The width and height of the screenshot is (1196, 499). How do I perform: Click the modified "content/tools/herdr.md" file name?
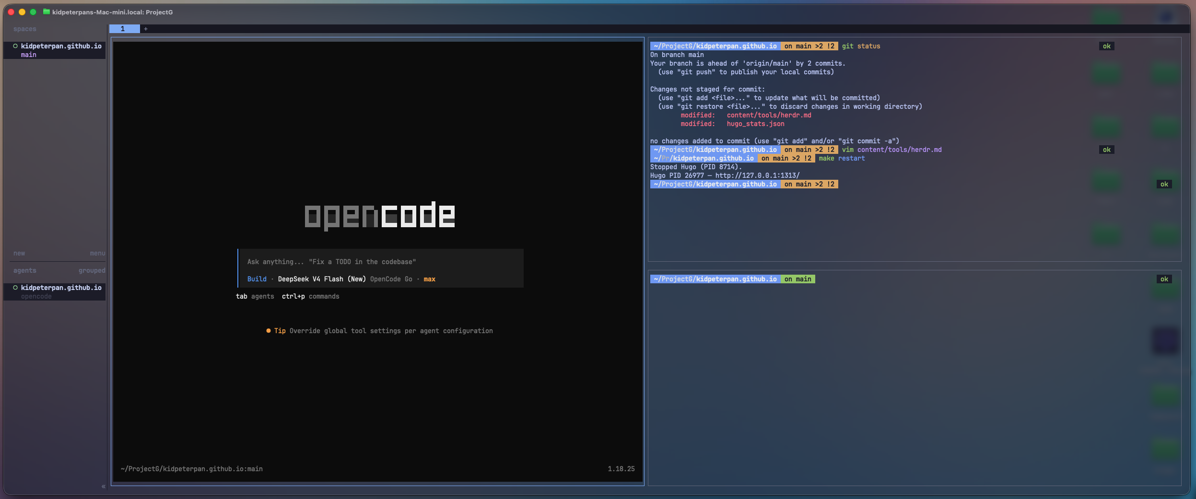click(x=769, y=115)
